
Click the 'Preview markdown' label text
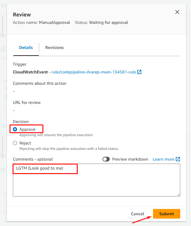coord(130,159)
